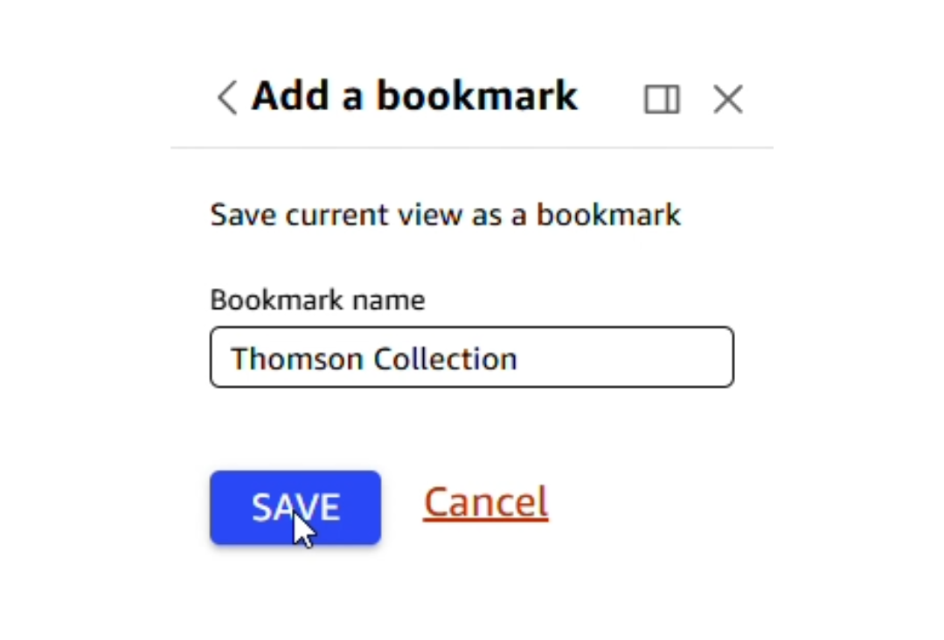Cancel adding the bookmark

click(x=485, y=502)
